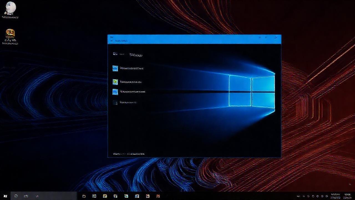Click the rightmost pinned app on the taskbar
Viewport: 355px width, 200px height.
(x=158, y=196)
